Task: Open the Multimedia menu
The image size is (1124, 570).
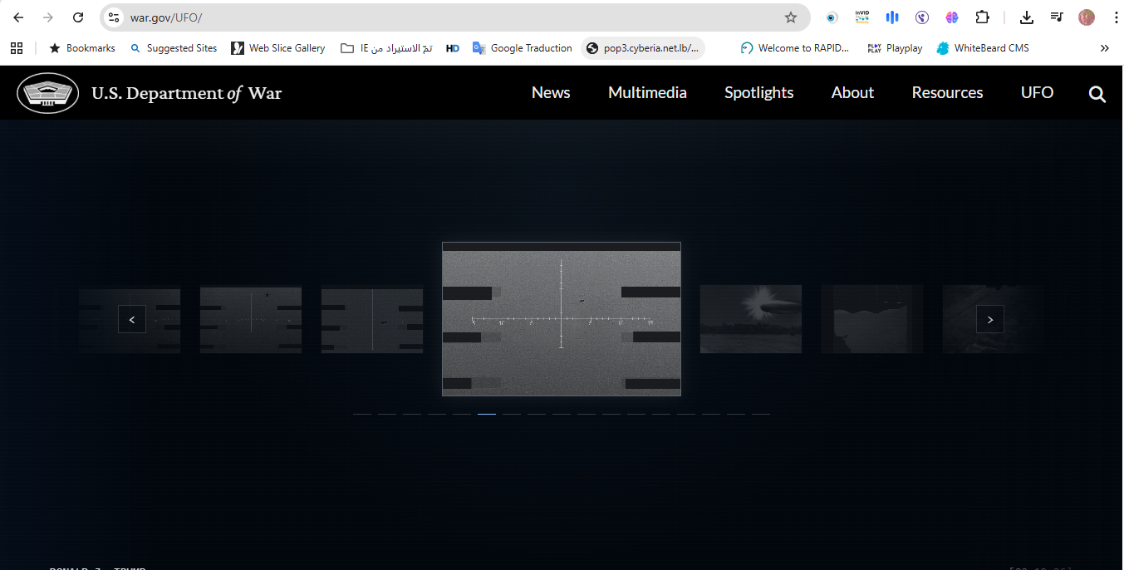Action: click(x=647, y=93)
